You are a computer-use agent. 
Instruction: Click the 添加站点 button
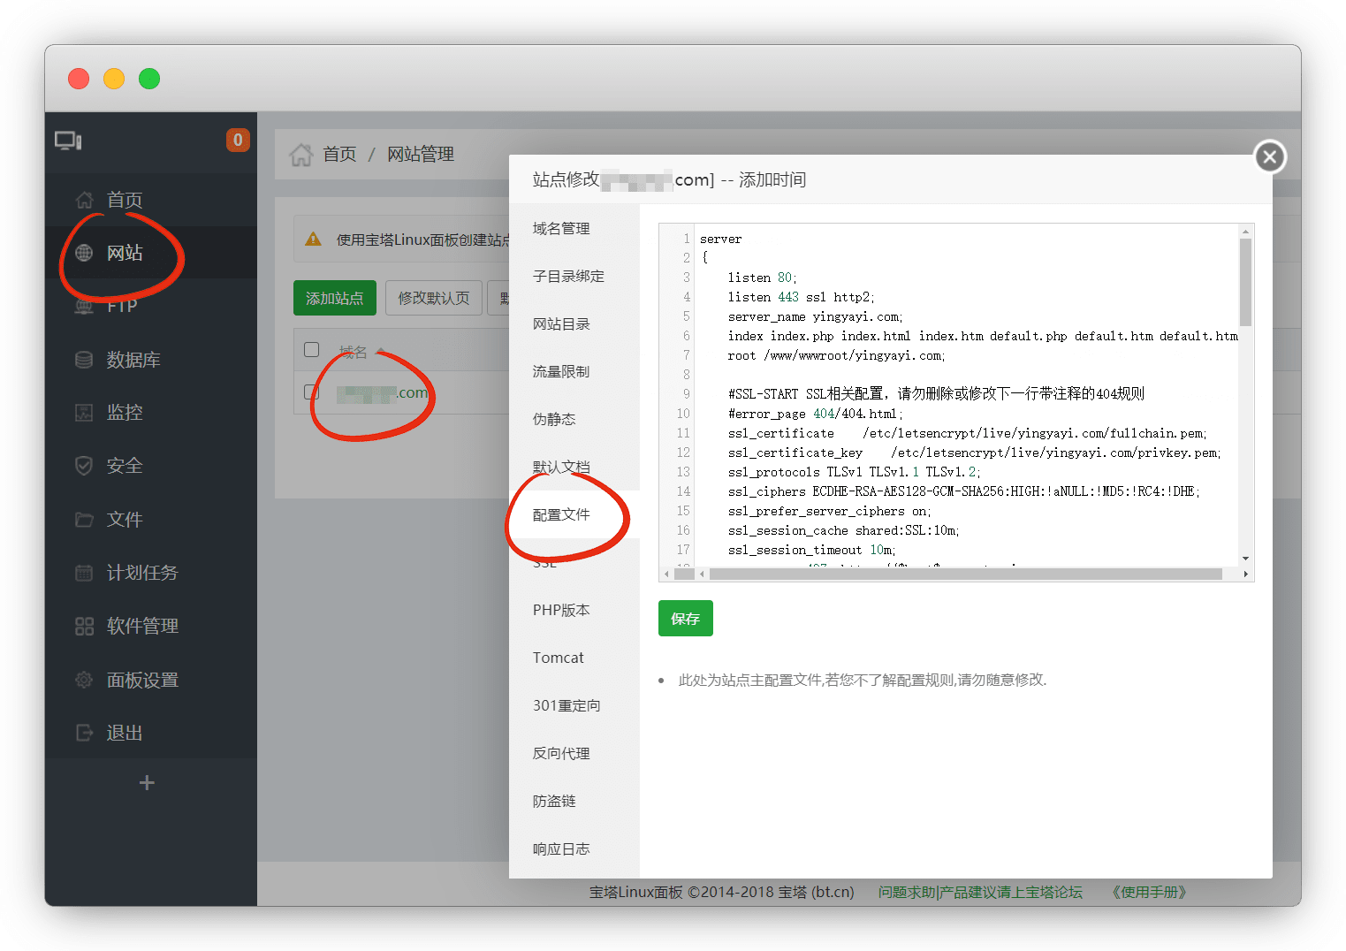[334, 299]
